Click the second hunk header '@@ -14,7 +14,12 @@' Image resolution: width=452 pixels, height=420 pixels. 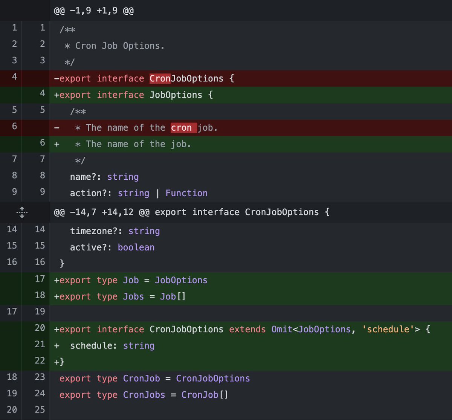[192, 212]
